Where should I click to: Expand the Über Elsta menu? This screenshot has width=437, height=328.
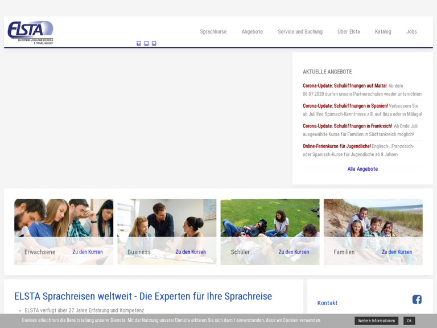pos(348,32)
